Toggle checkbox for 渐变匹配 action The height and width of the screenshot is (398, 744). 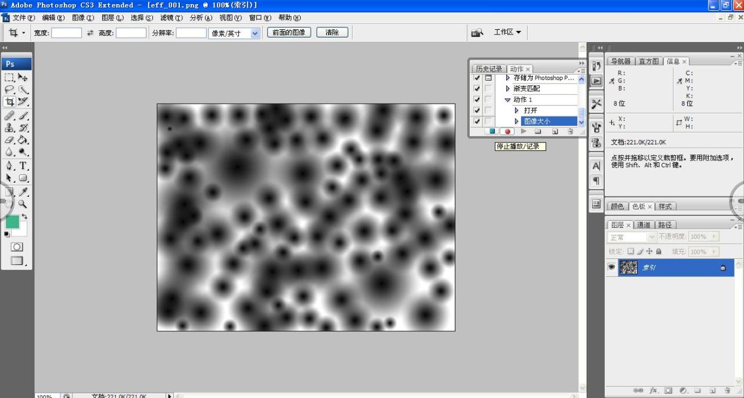coord(477,89)
